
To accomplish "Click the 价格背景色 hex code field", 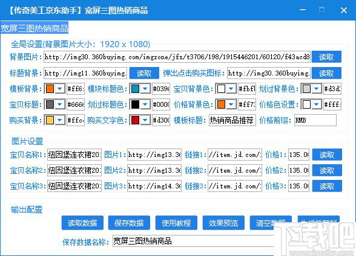I will coord(247,104).
